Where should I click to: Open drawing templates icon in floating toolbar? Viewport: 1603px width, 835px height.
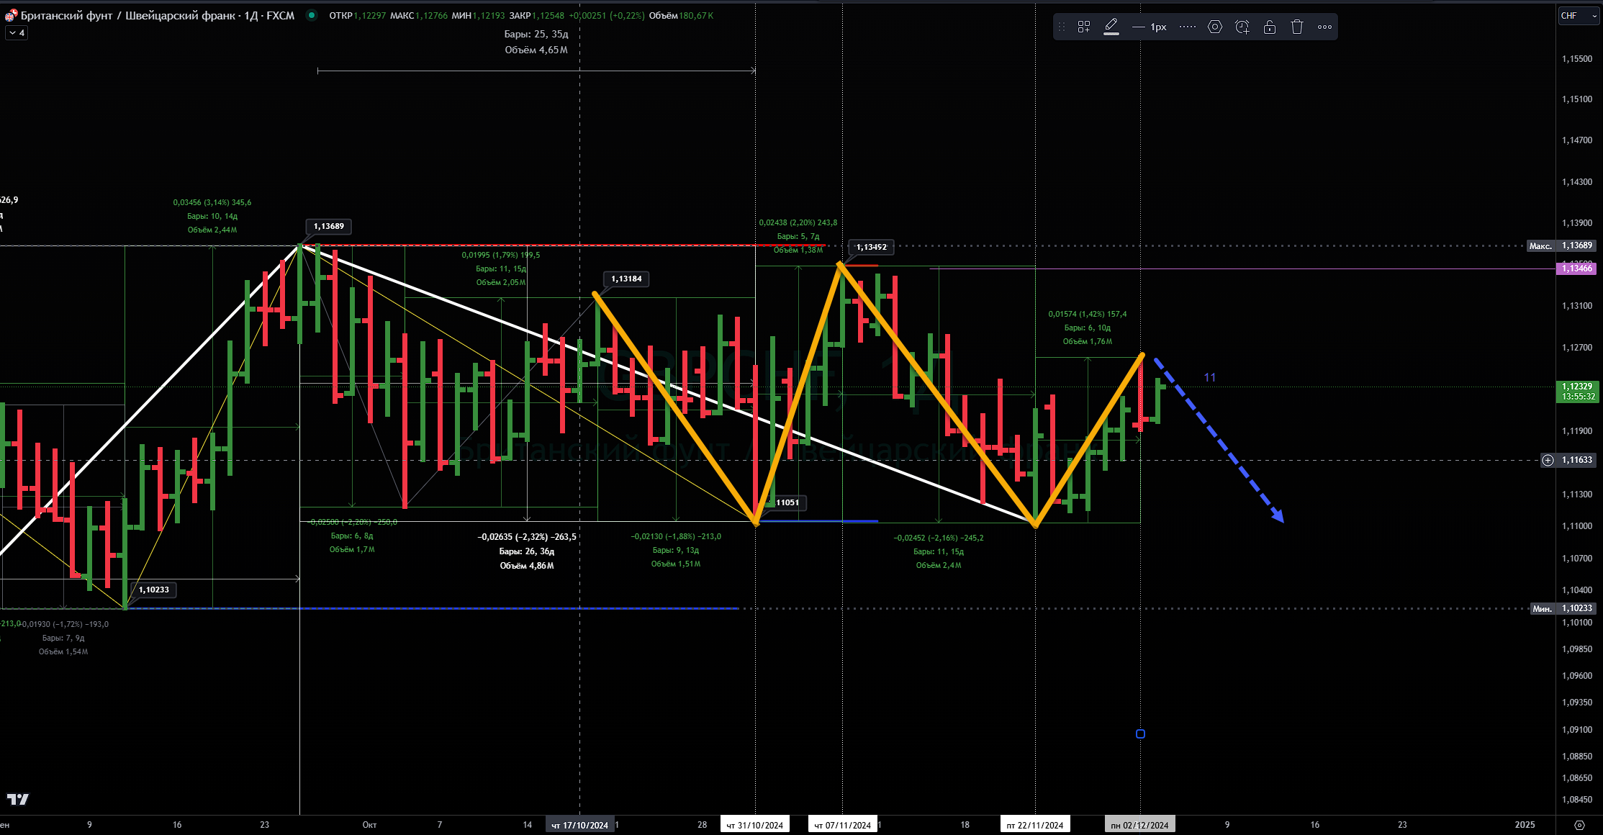[x=1083, y=27]
